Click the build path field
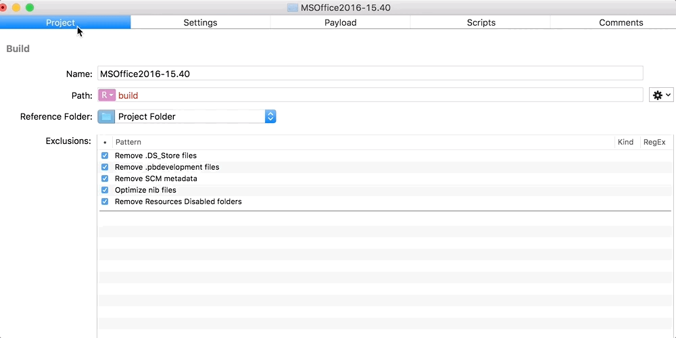Screen dimensions: 676x338 coord(379,95)
